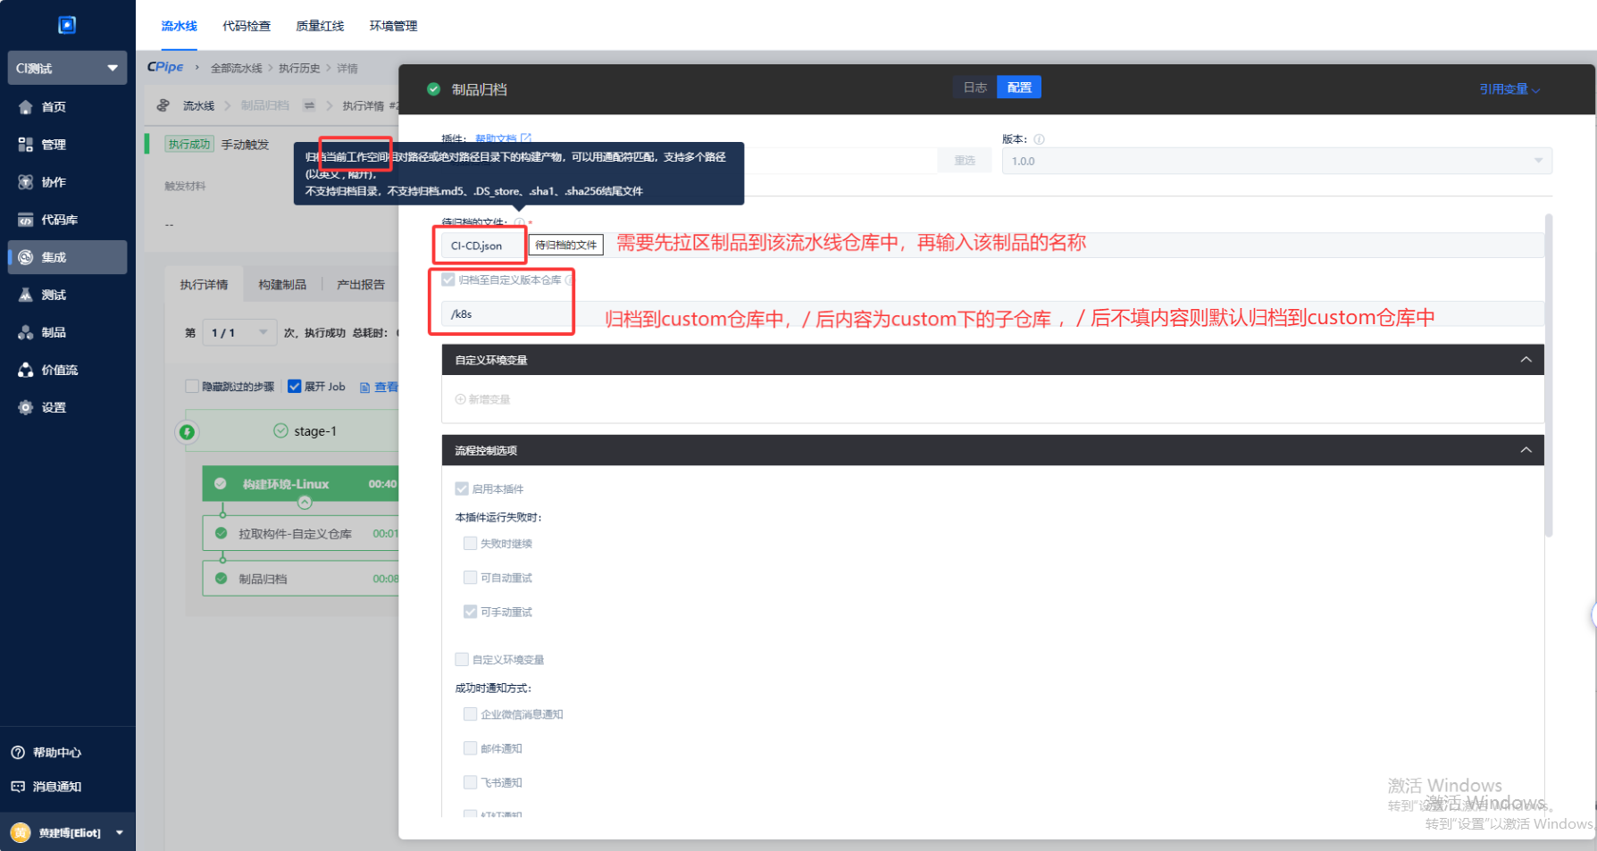Enable 隐藏跳过的步骤 checkbox
This screenshot has width=1597, height=851.
[191, 387]
